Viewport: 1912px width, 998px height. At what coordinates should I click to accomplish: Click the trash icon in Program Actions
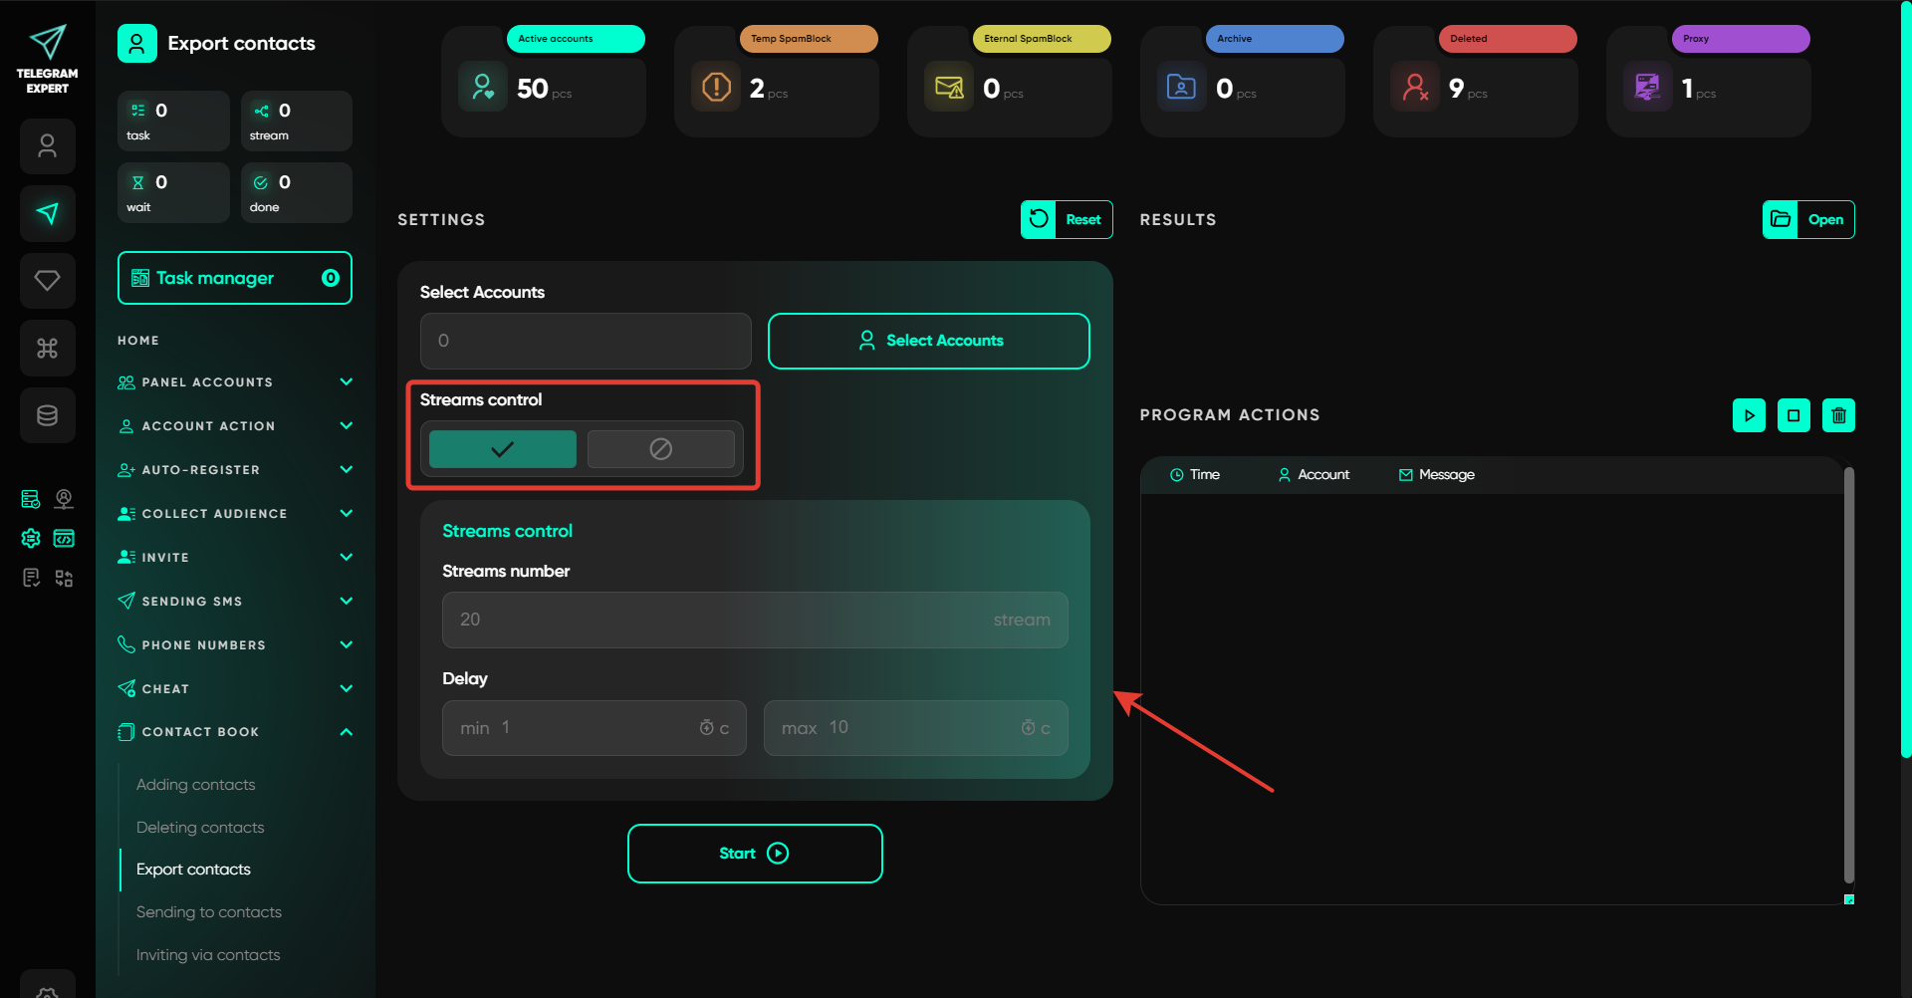point(1838,415)
